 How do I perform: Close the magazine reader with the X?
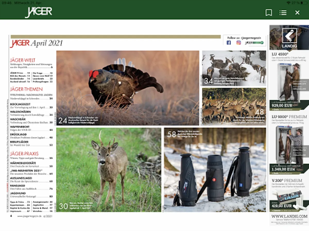pyautogui.click(x=297, y=13)
